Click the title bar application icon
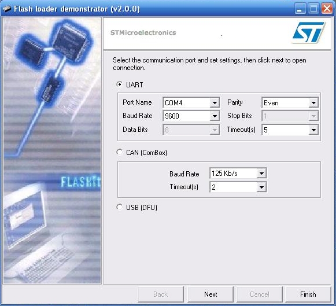 pos(6,9)
